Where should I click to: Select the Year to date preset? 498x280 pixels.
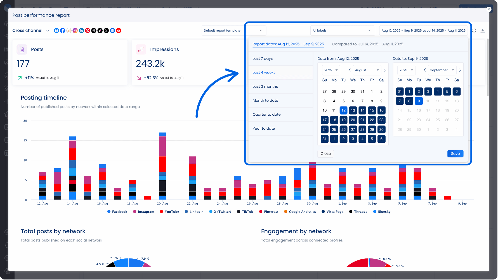(264, 128)
